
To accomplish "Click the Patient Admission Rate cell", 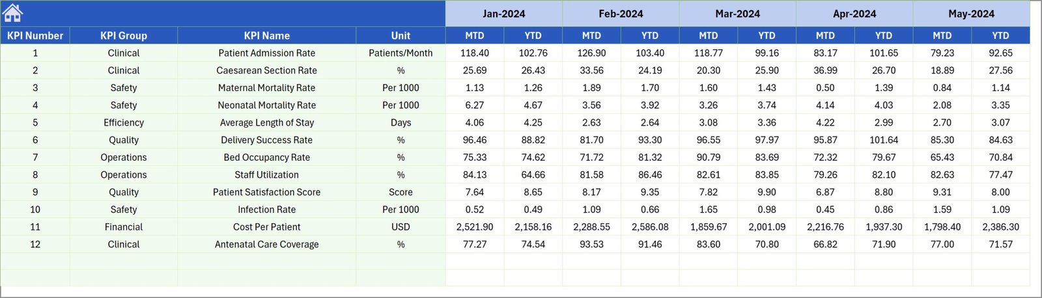I will (266, 53).
